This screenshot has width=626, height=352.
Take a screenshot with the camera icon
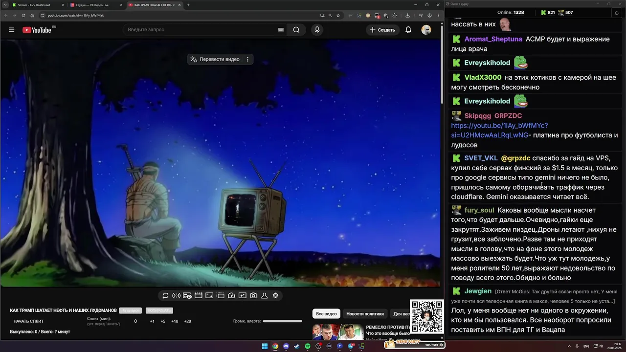(253, 295)
